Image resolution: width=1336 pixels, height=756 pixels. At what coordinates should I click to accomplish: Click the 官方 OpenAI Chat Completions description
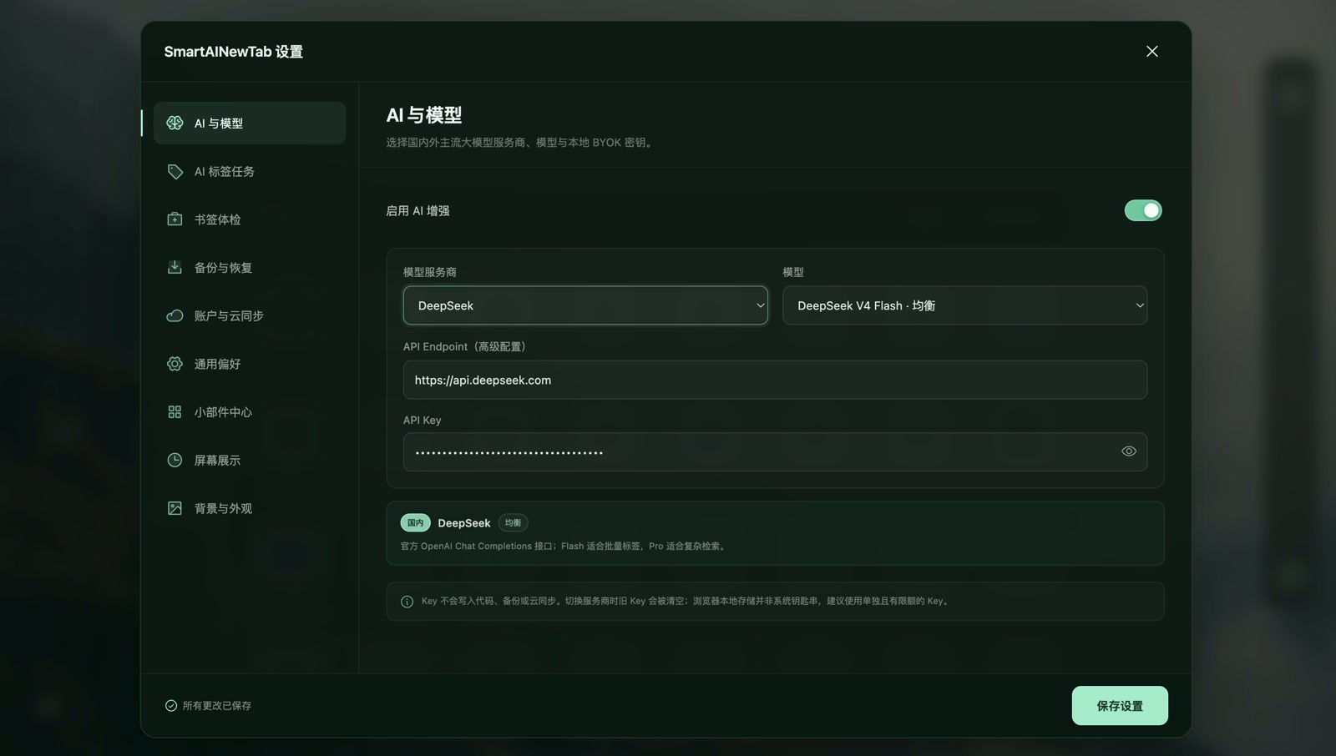point(564,547)
